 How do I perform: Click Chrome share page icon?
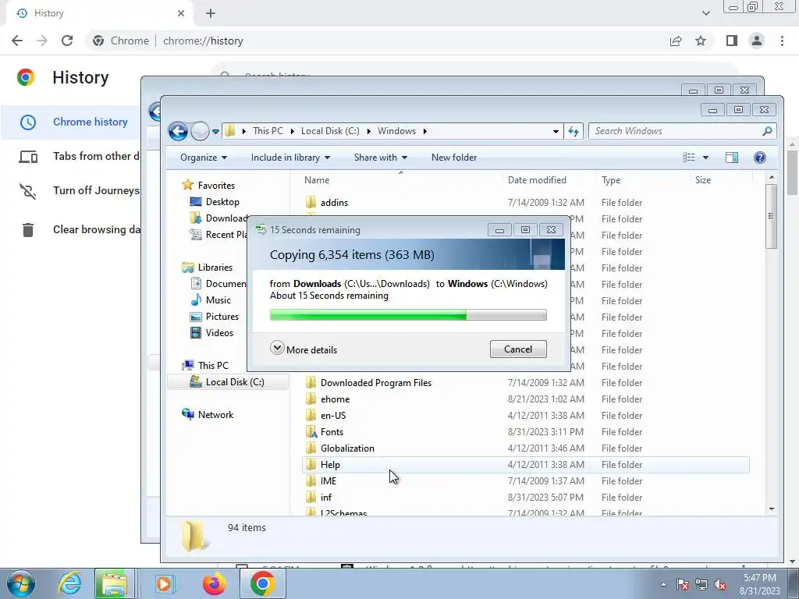(676, 41)
